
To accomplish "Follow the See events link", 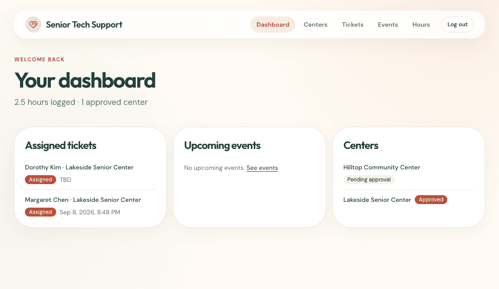I will tap(262, 168).
